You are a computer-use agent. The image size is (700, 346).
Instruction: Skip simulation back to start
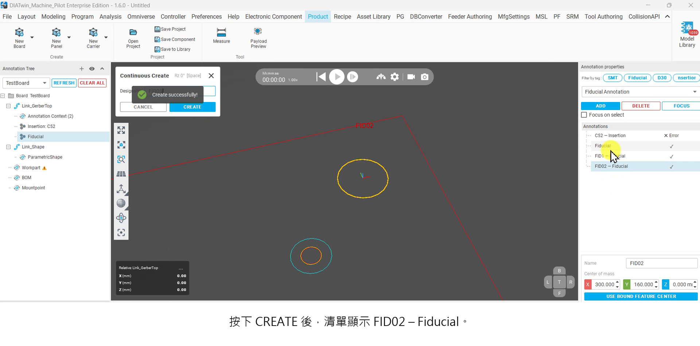tap(321, 77)
